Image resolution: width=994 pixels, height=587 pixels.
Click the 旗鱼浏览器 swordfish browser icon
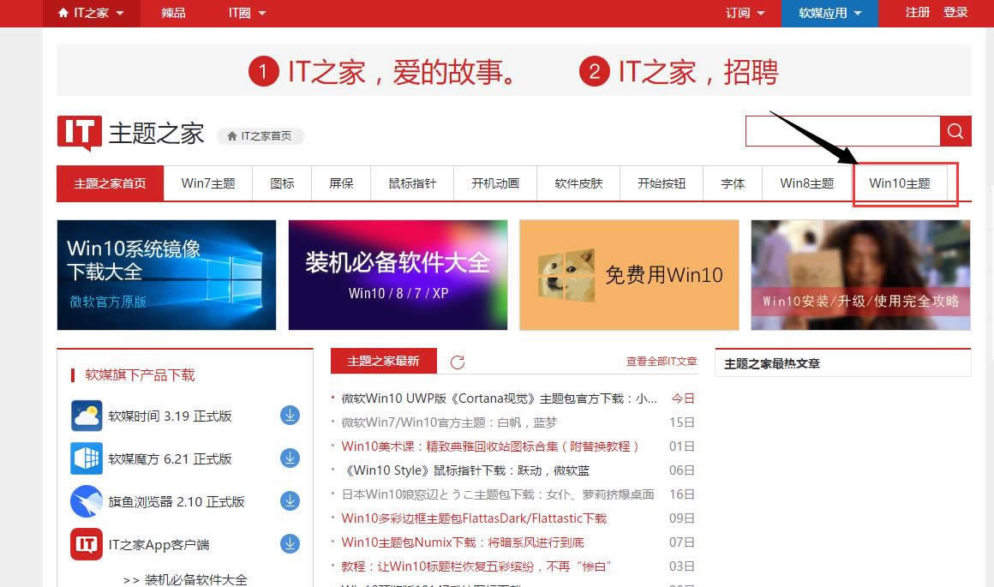coord(86,501)
